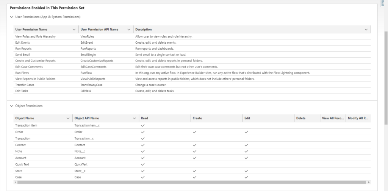The width and height of the screenshot is (388, 191).
Task: Click the TransactionItem__c API name cell
Action: click(x=87, y=126)
